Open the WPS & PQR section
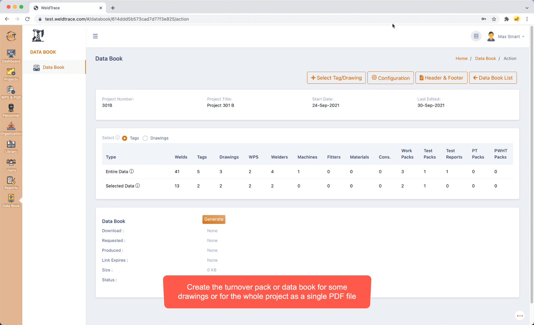The height and width of the screenshot is (325, 534). (x=11, y=91)
